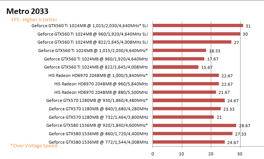Click the data value 28.67
264x159 pixels.
point(245,126)
